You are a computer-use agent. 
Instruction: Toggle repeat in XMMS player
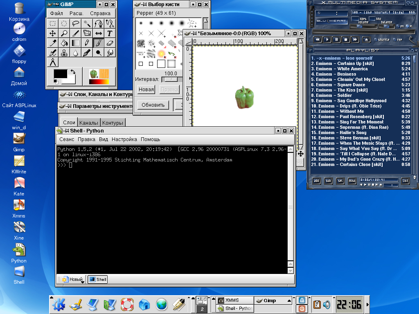pyautogui.click(x=398, y=40)
